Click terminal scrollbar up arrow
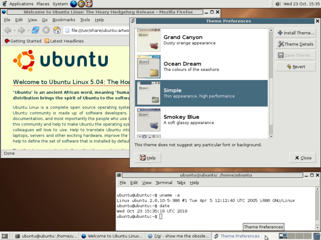The width and height of the screenshot is (321, 240). pos(317,189)
